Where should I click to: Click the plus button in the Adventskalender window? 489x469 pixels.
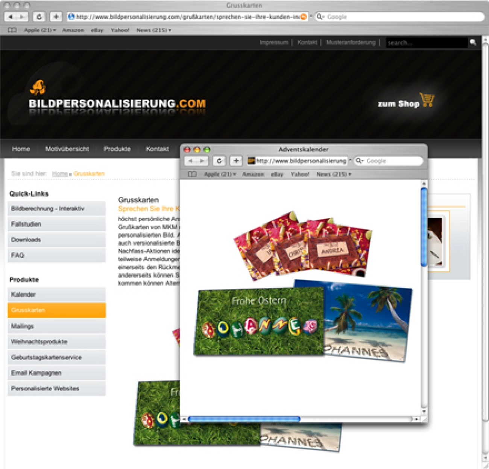click(236, 161)
